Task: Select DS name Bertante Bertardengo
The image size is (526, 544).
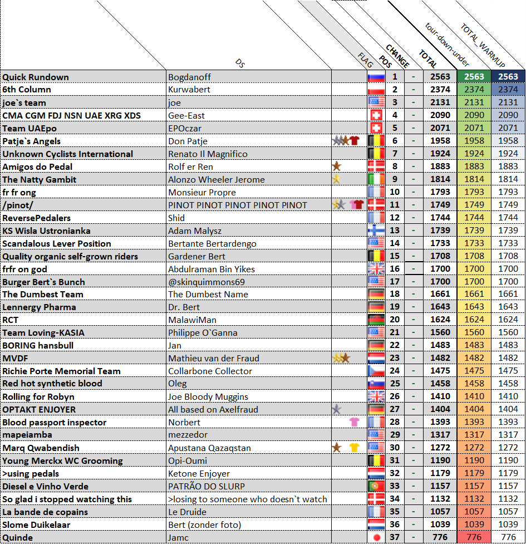Action: pos(212,243)
